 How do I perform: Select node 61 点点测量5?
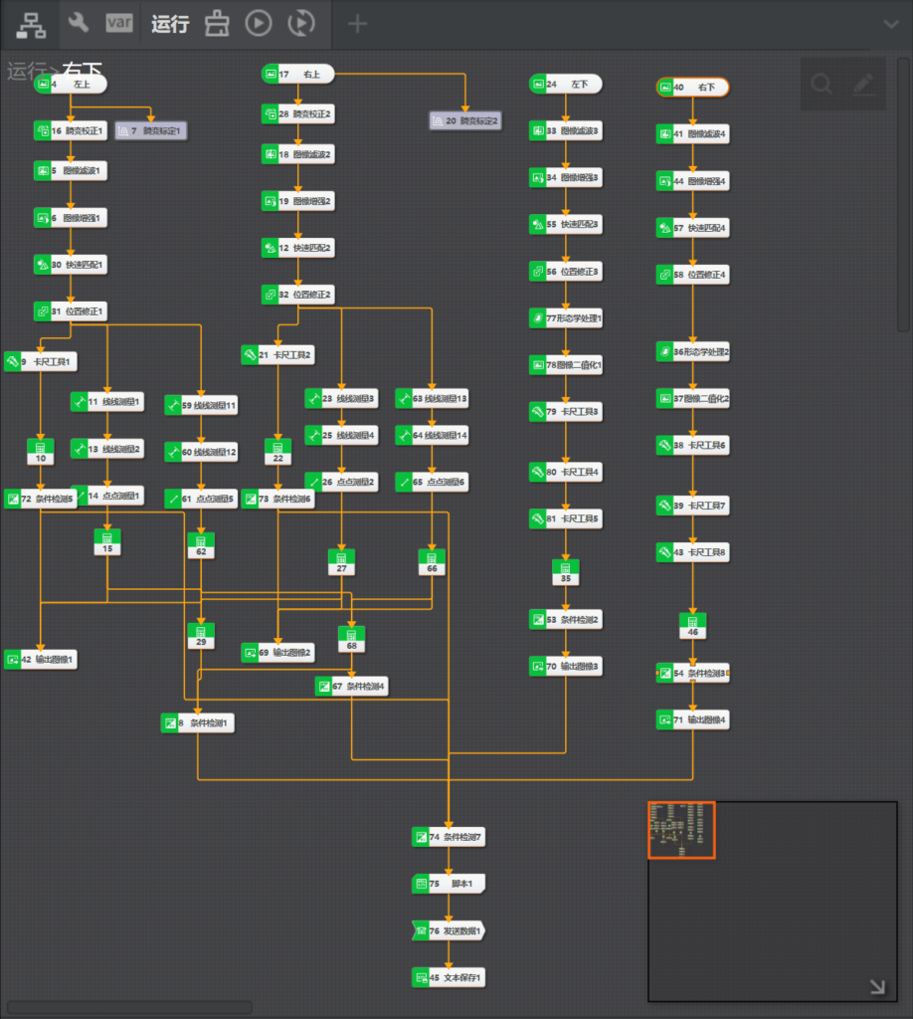click(x=201, y=499)
